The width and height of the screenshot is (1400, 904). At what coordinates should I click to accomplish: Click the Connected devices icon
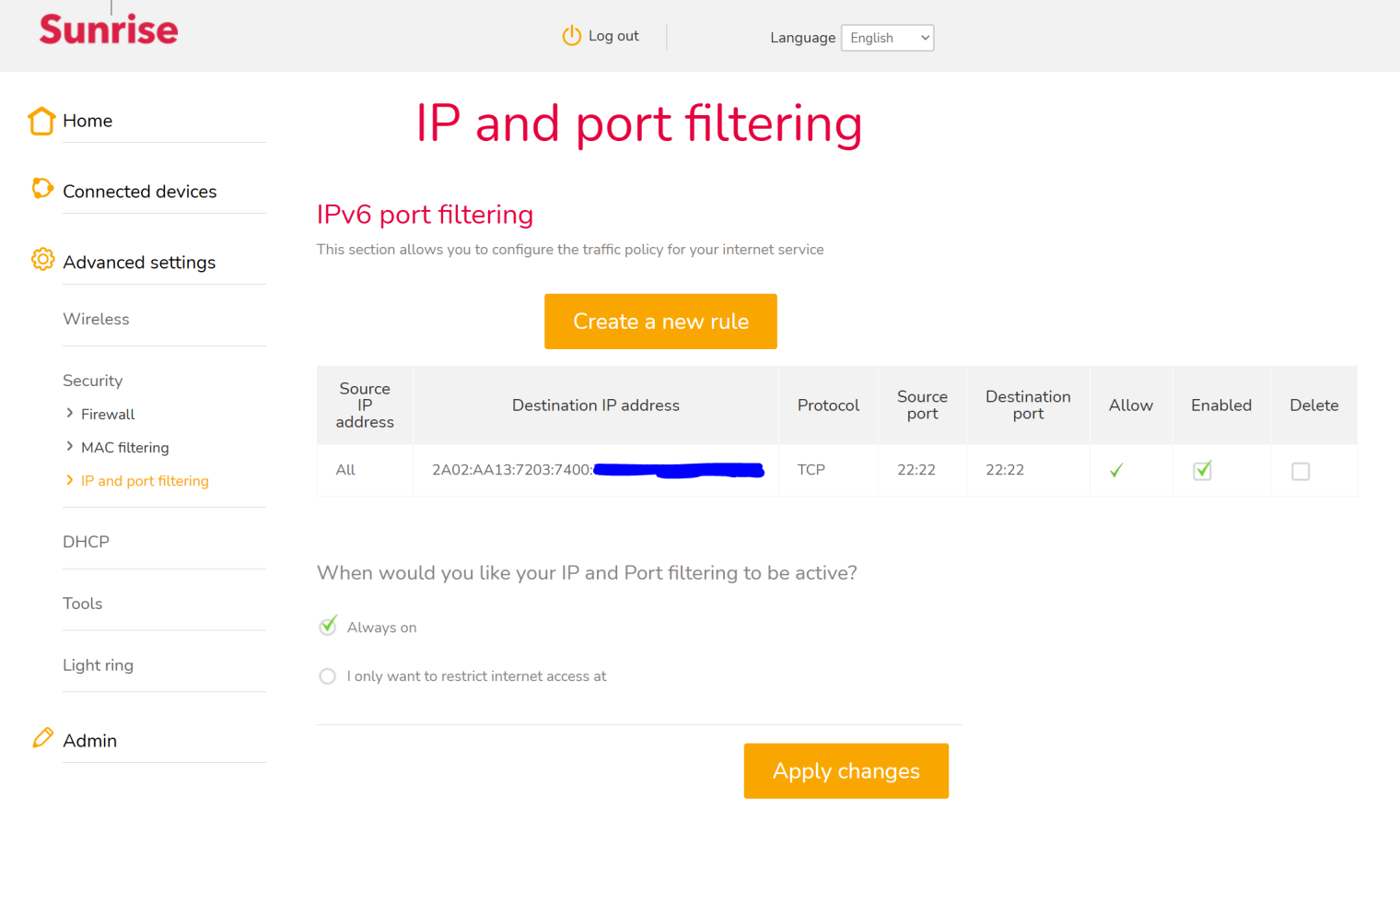coord(41,189)
